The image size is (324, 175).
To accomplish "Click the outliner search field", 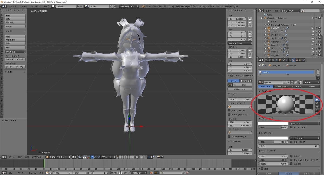I will (x=310, y=11).
